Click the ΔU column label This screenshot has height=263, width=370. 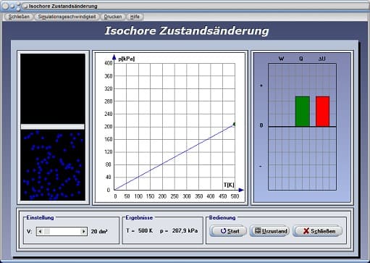pos(322,59)
